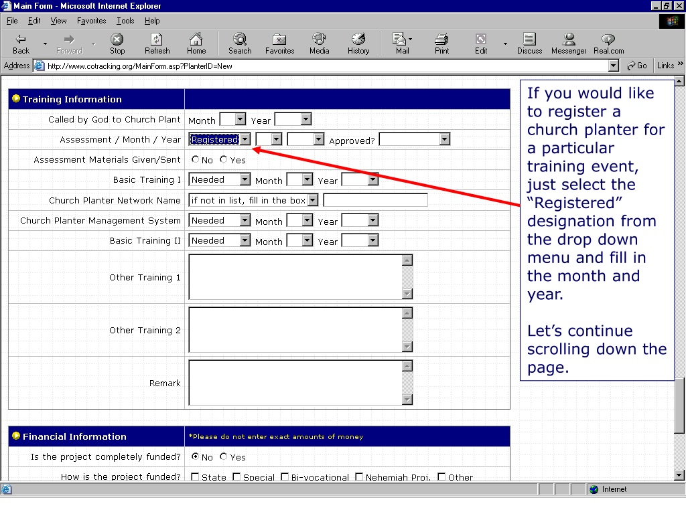
Task: Click Other Training 2 scroll down arrow
Action: (x=407, y=347)
